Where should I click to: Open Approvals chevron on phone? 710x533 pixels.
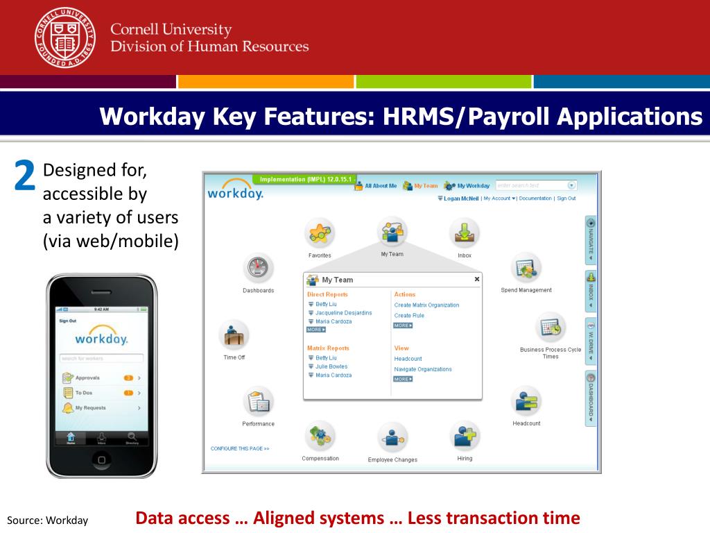tap(139, 378)
